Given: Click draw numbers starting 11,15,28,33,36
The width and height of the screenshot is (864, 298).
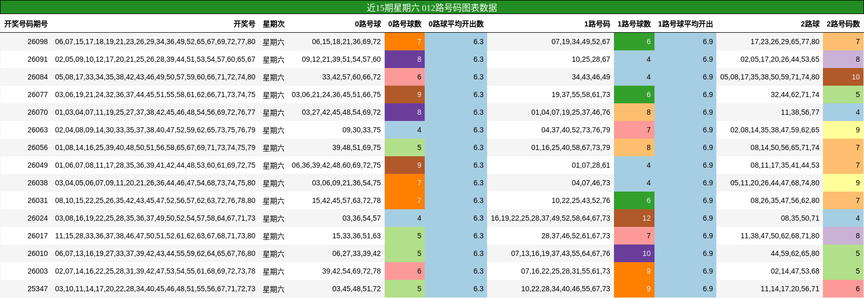Looking at the screenshot, I should pyautogui.click(x=155, y=236).
